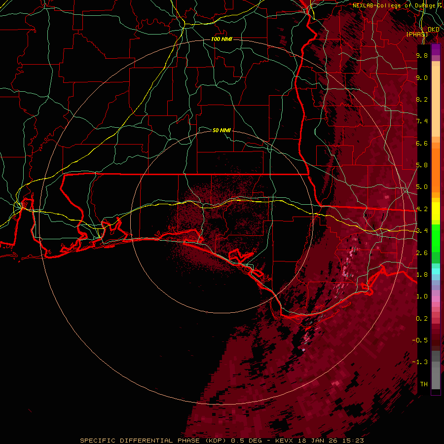Click the Specific Differential Phase caption at bottom
The image size is (444, 444).
coord(222,441)
